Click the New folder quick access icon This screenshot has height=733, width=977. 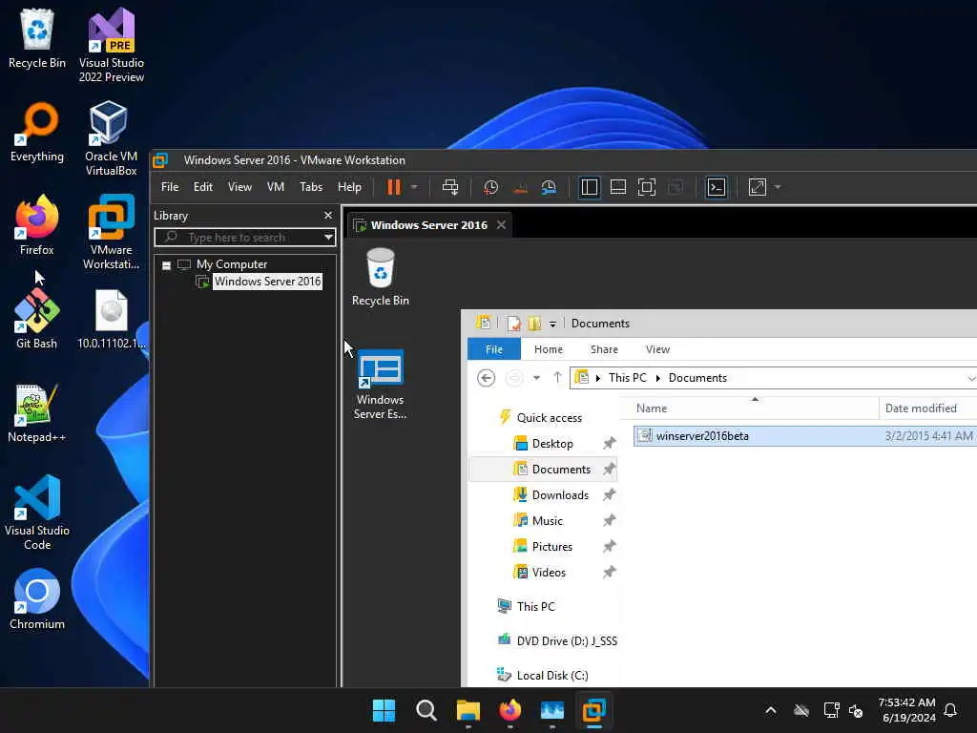point(534,323)
